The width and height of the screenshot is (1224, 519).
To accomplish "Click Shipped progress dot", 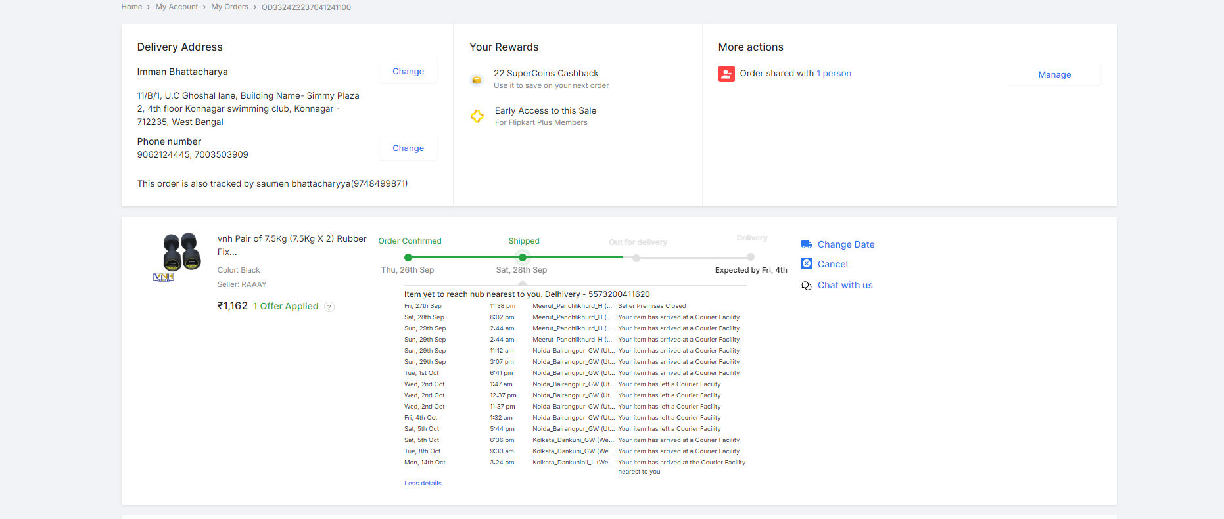I will (523, 258).
